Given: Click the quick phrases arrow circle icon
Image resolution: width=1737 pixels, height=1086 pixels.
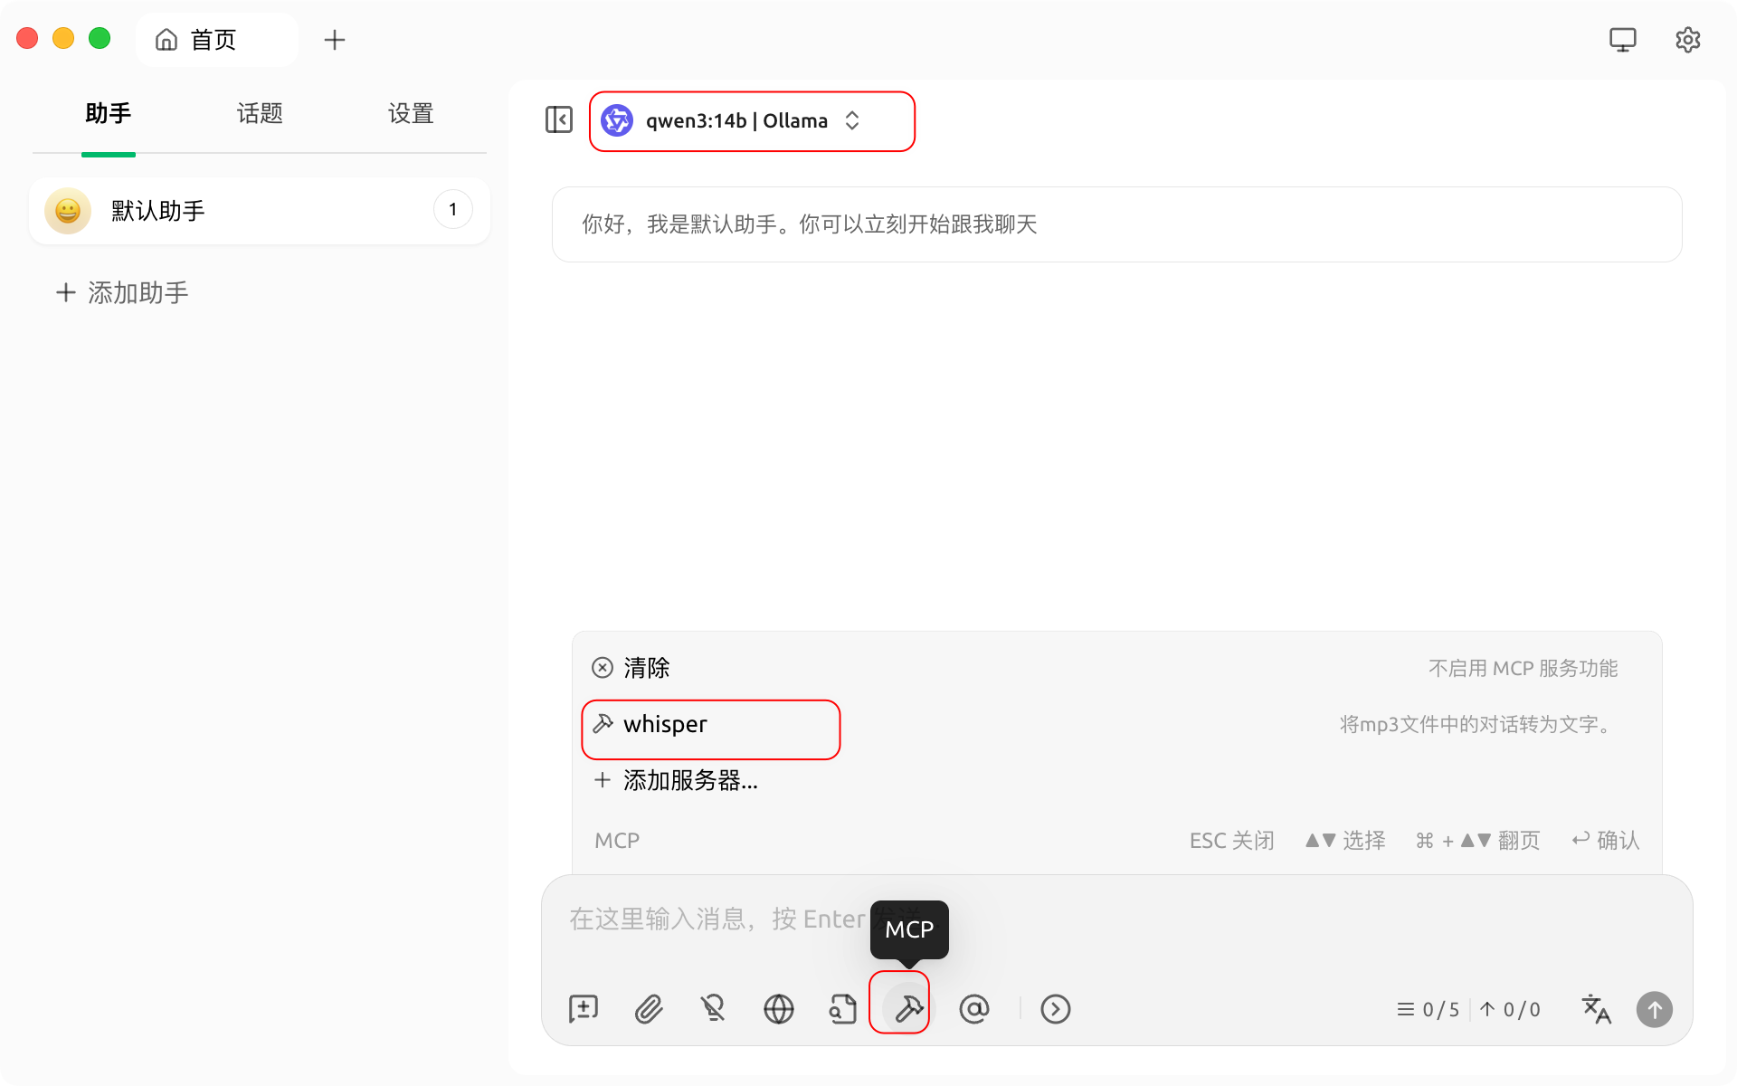Looking at the screenshot, I should coord(1055,1008).
